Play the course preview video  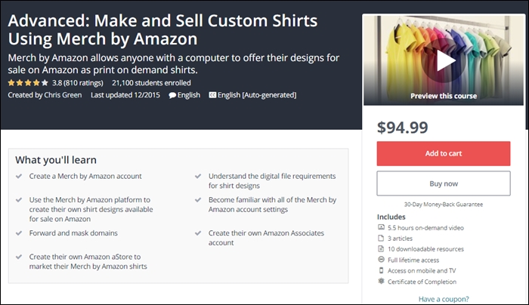(445, 60)
